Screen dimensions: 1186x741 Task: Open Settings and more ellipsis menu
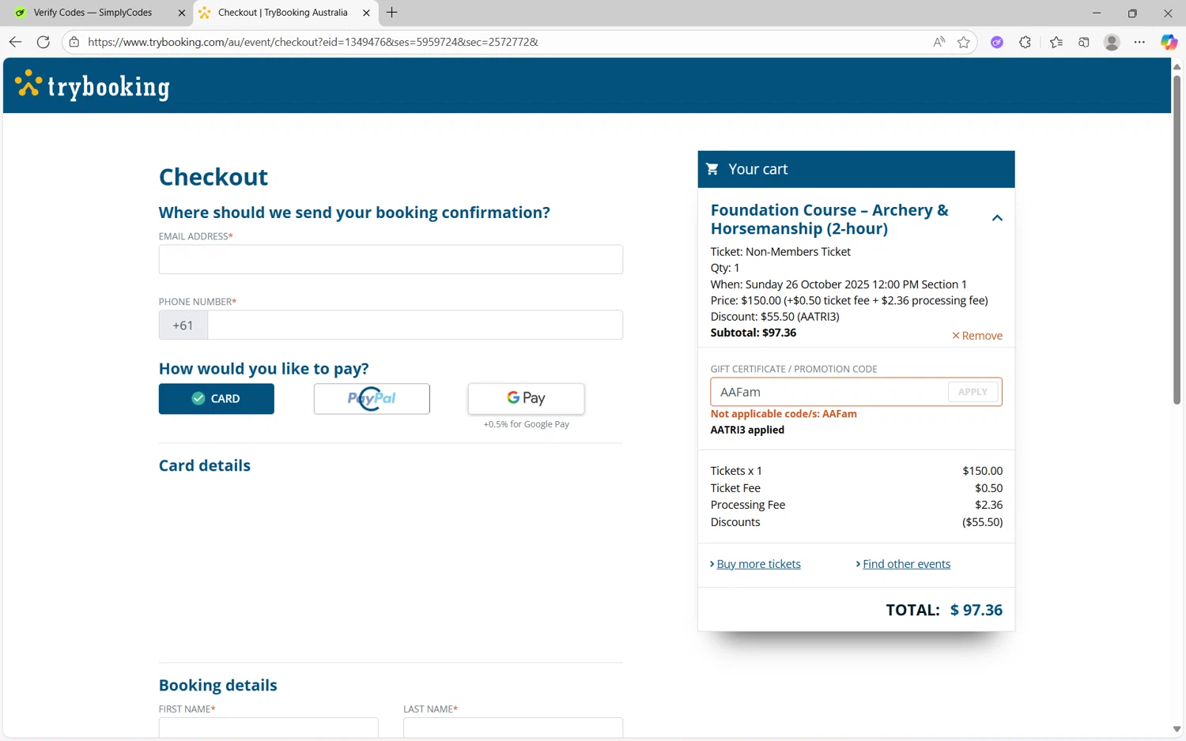(x=1139, y=42)
